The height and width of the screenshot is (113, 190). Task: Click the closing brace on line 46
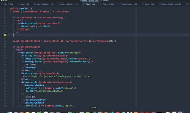click(13, 35)
